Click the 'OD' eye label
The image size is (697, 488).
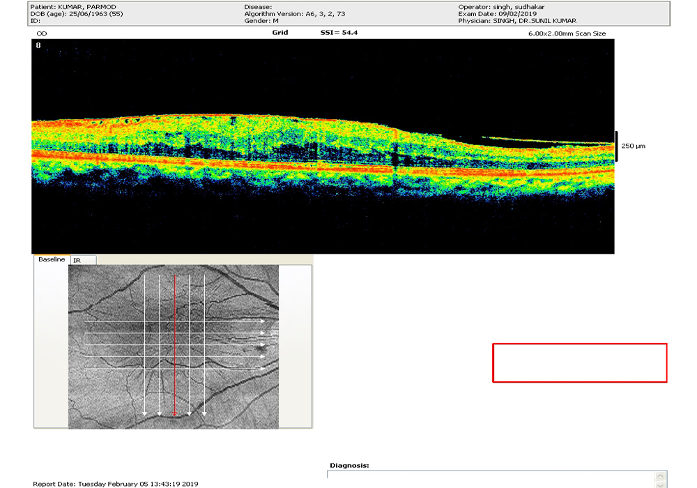click(42, 33)
